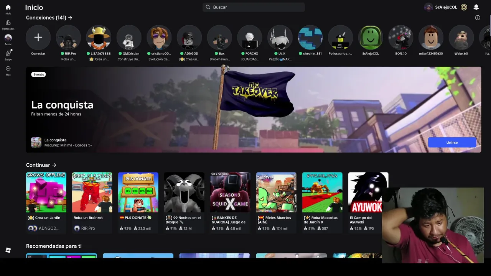
Task: Open the Continuar section link
Action: pos(41,165)
